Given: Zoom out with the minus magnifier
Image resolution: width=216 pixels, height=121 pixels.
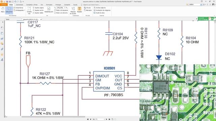Looking at the screenshot, I should pos(55,8).
